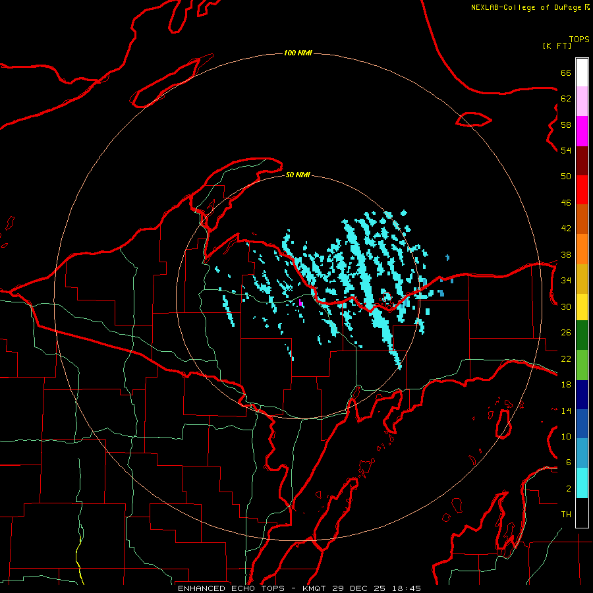
Task: Click the 34 legend scale value
Action: click(x=566, y=281)
